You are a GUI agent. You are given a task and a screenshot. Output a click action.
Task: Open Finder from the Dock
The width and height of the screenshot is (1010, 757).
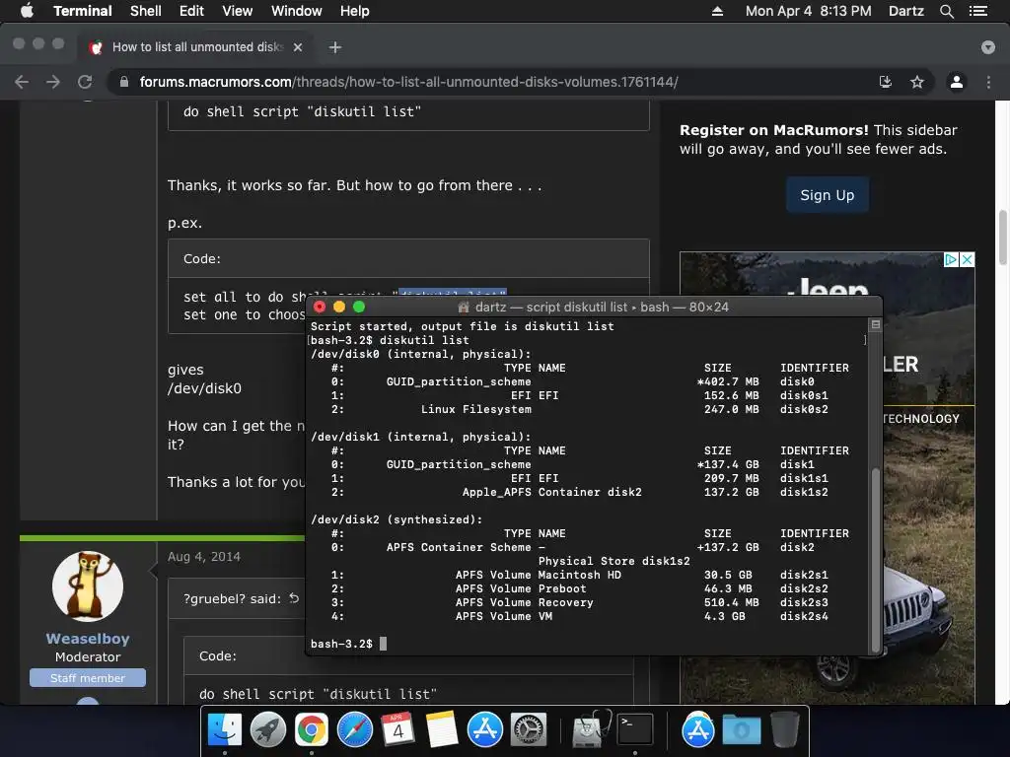[x=224, y=730]
